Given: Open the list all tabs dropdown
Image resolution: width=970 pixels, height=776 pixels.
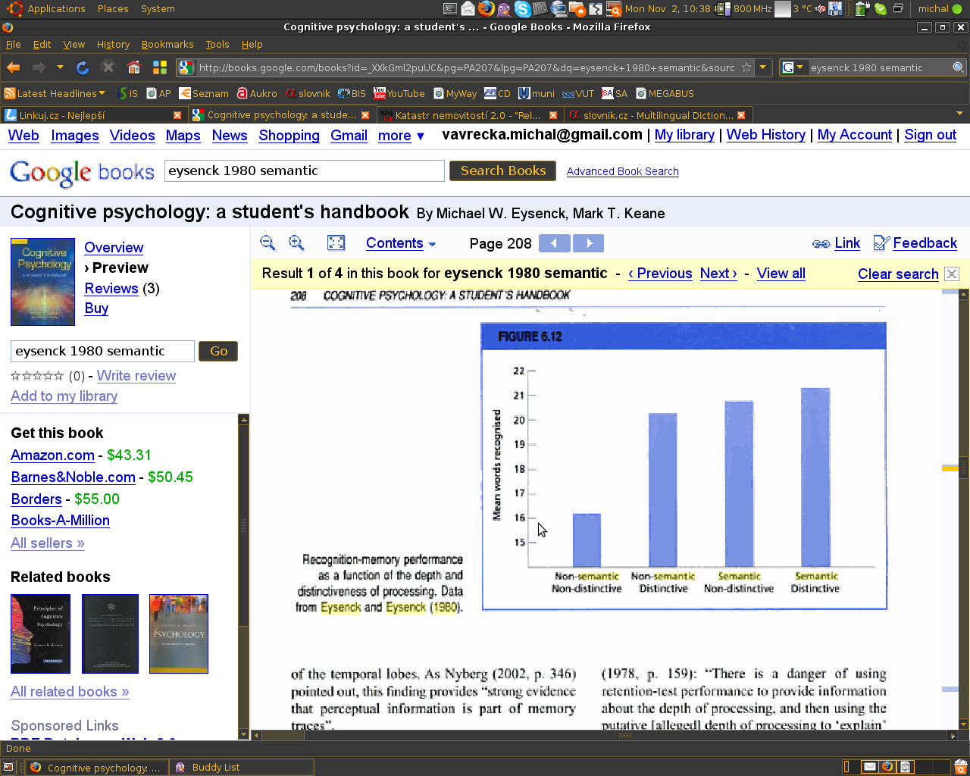Looking at the screenshot, I should tap(959, 114).
